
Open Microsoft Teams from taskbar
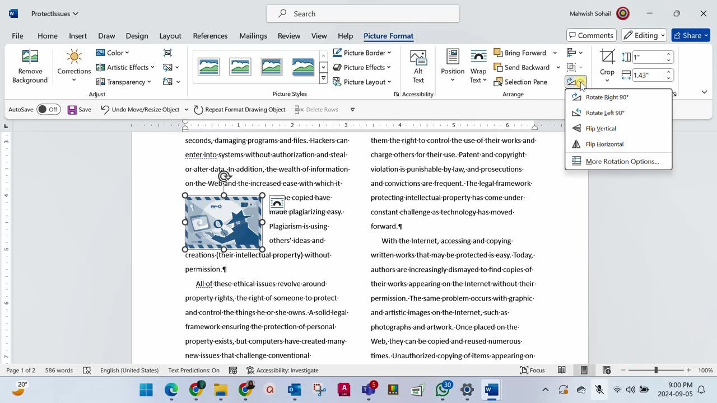click(369, 390)
